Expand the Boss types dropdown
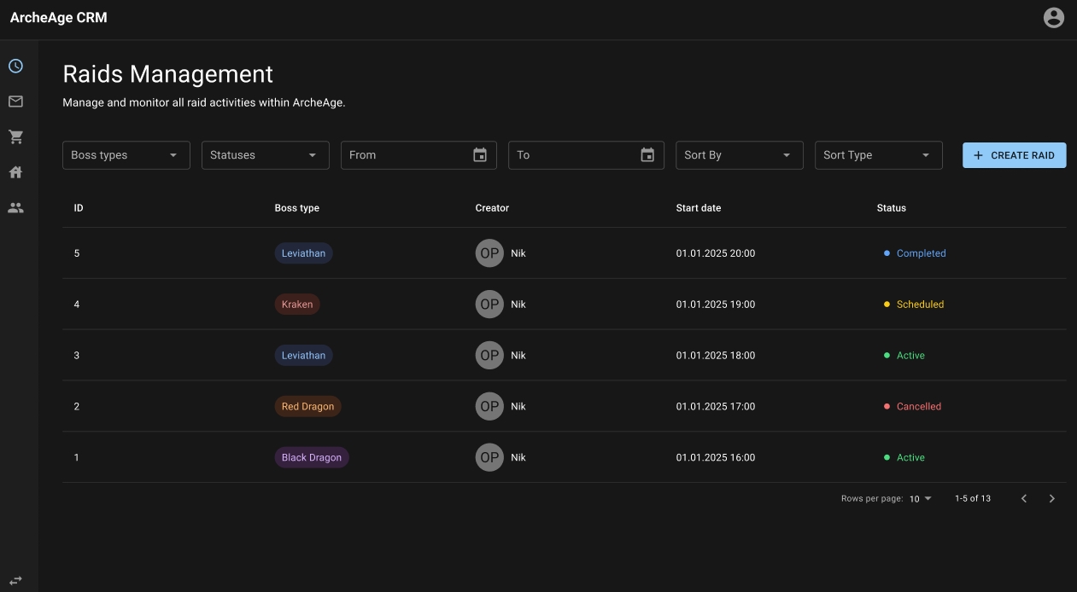This screenshot has width=1077, height=592. (126, 155)
